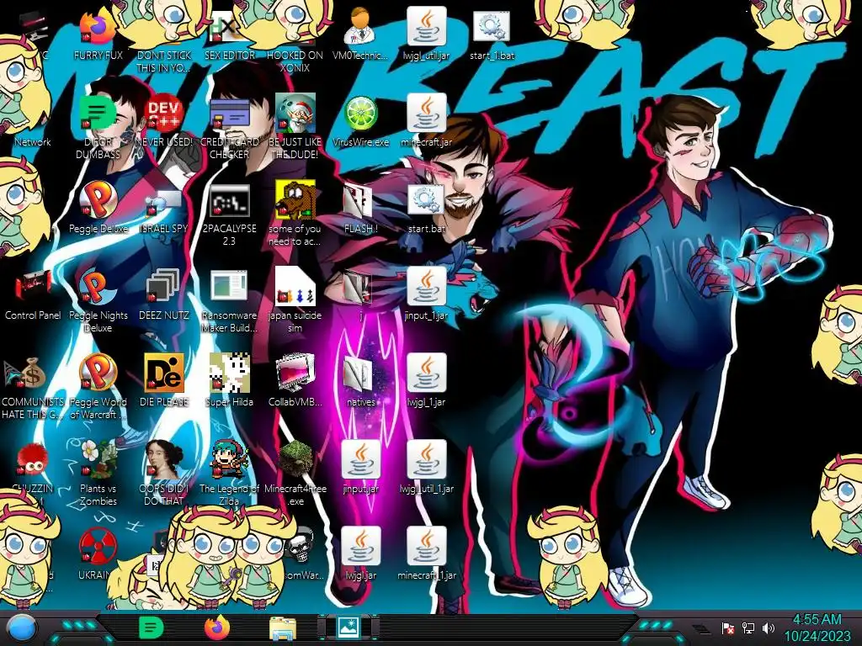
Task: Open the jinput_1.jar file
Action: coord(426,286)
